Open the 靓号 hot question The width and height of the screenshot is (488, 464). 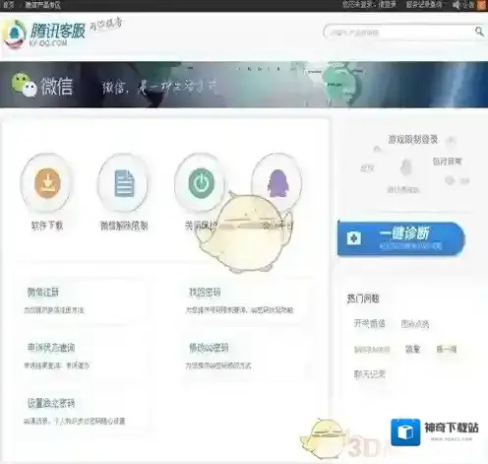[x=412, y=349]
